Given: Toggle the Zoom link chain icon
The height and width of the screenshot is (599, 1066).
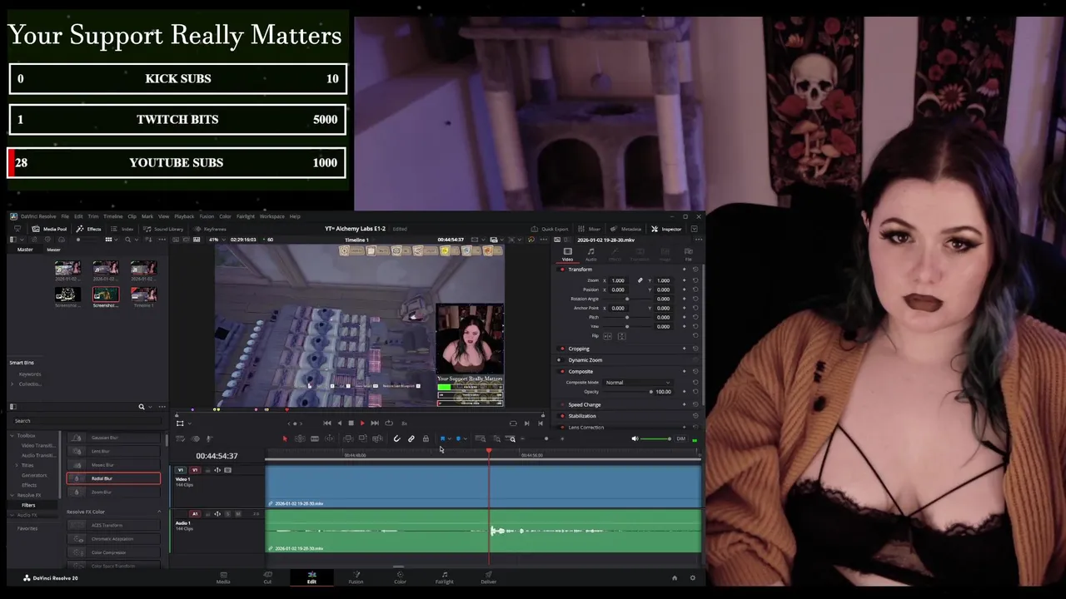Looking at the screenshot, I should click(x=640, y=280).
